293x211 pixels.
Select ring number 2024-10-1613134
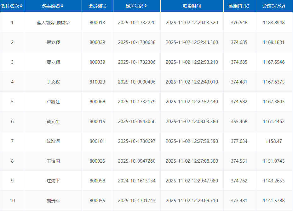coord(137,181)
